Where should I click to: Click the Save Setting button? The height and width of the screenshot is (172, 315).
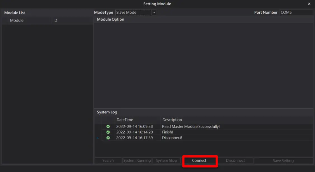283,161
